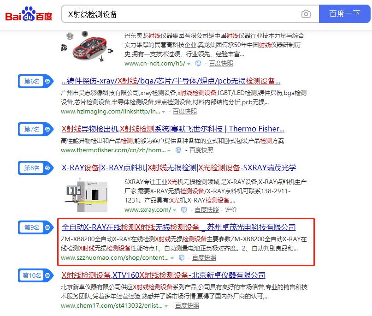Image resolution: width=372 pixels, height=316 pixels.
Task: Expand dropdown arrow next to www.cn-ndt.com/h5/
Action: coord(189,64)
